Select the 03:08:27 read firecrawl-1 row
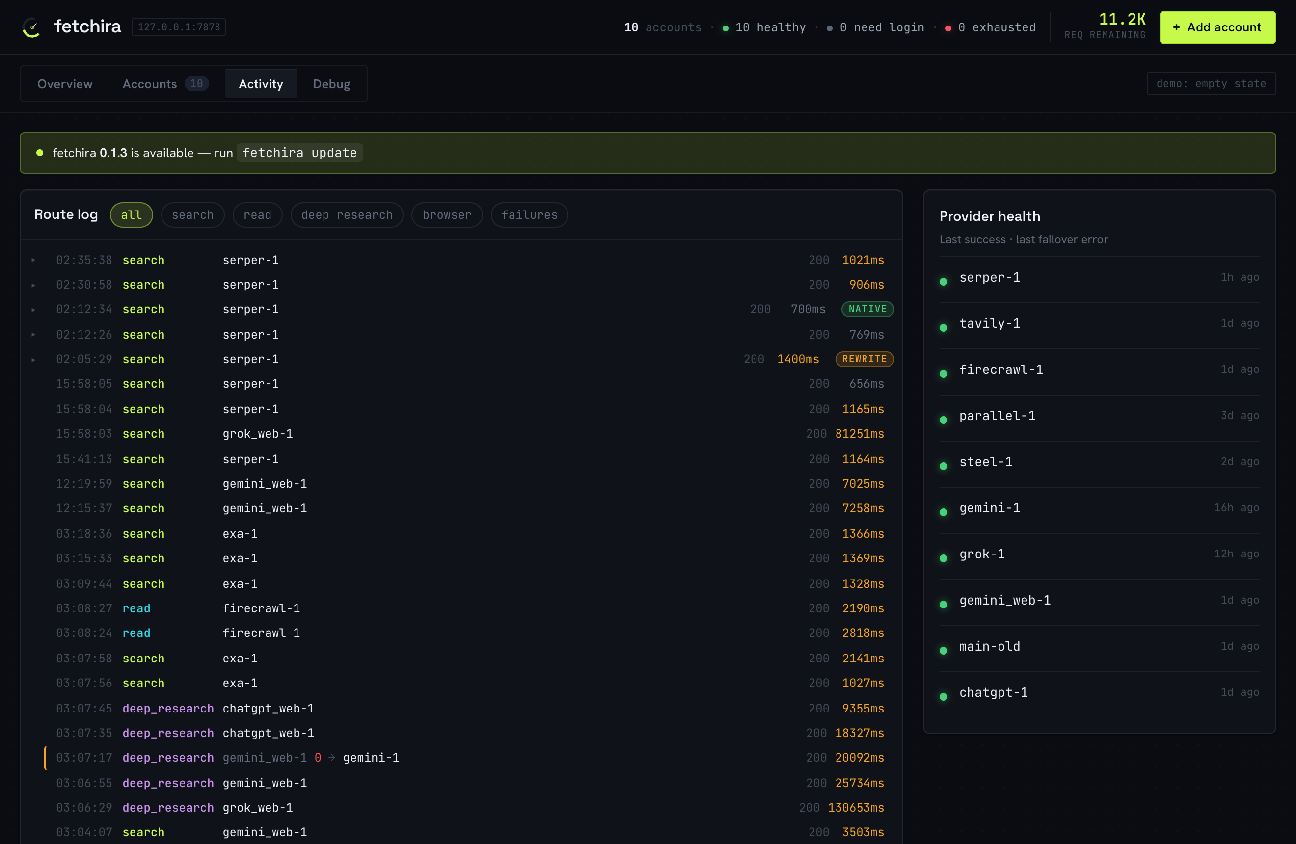Viewport: 1296px width, 844px height. (x=461, y=608)
